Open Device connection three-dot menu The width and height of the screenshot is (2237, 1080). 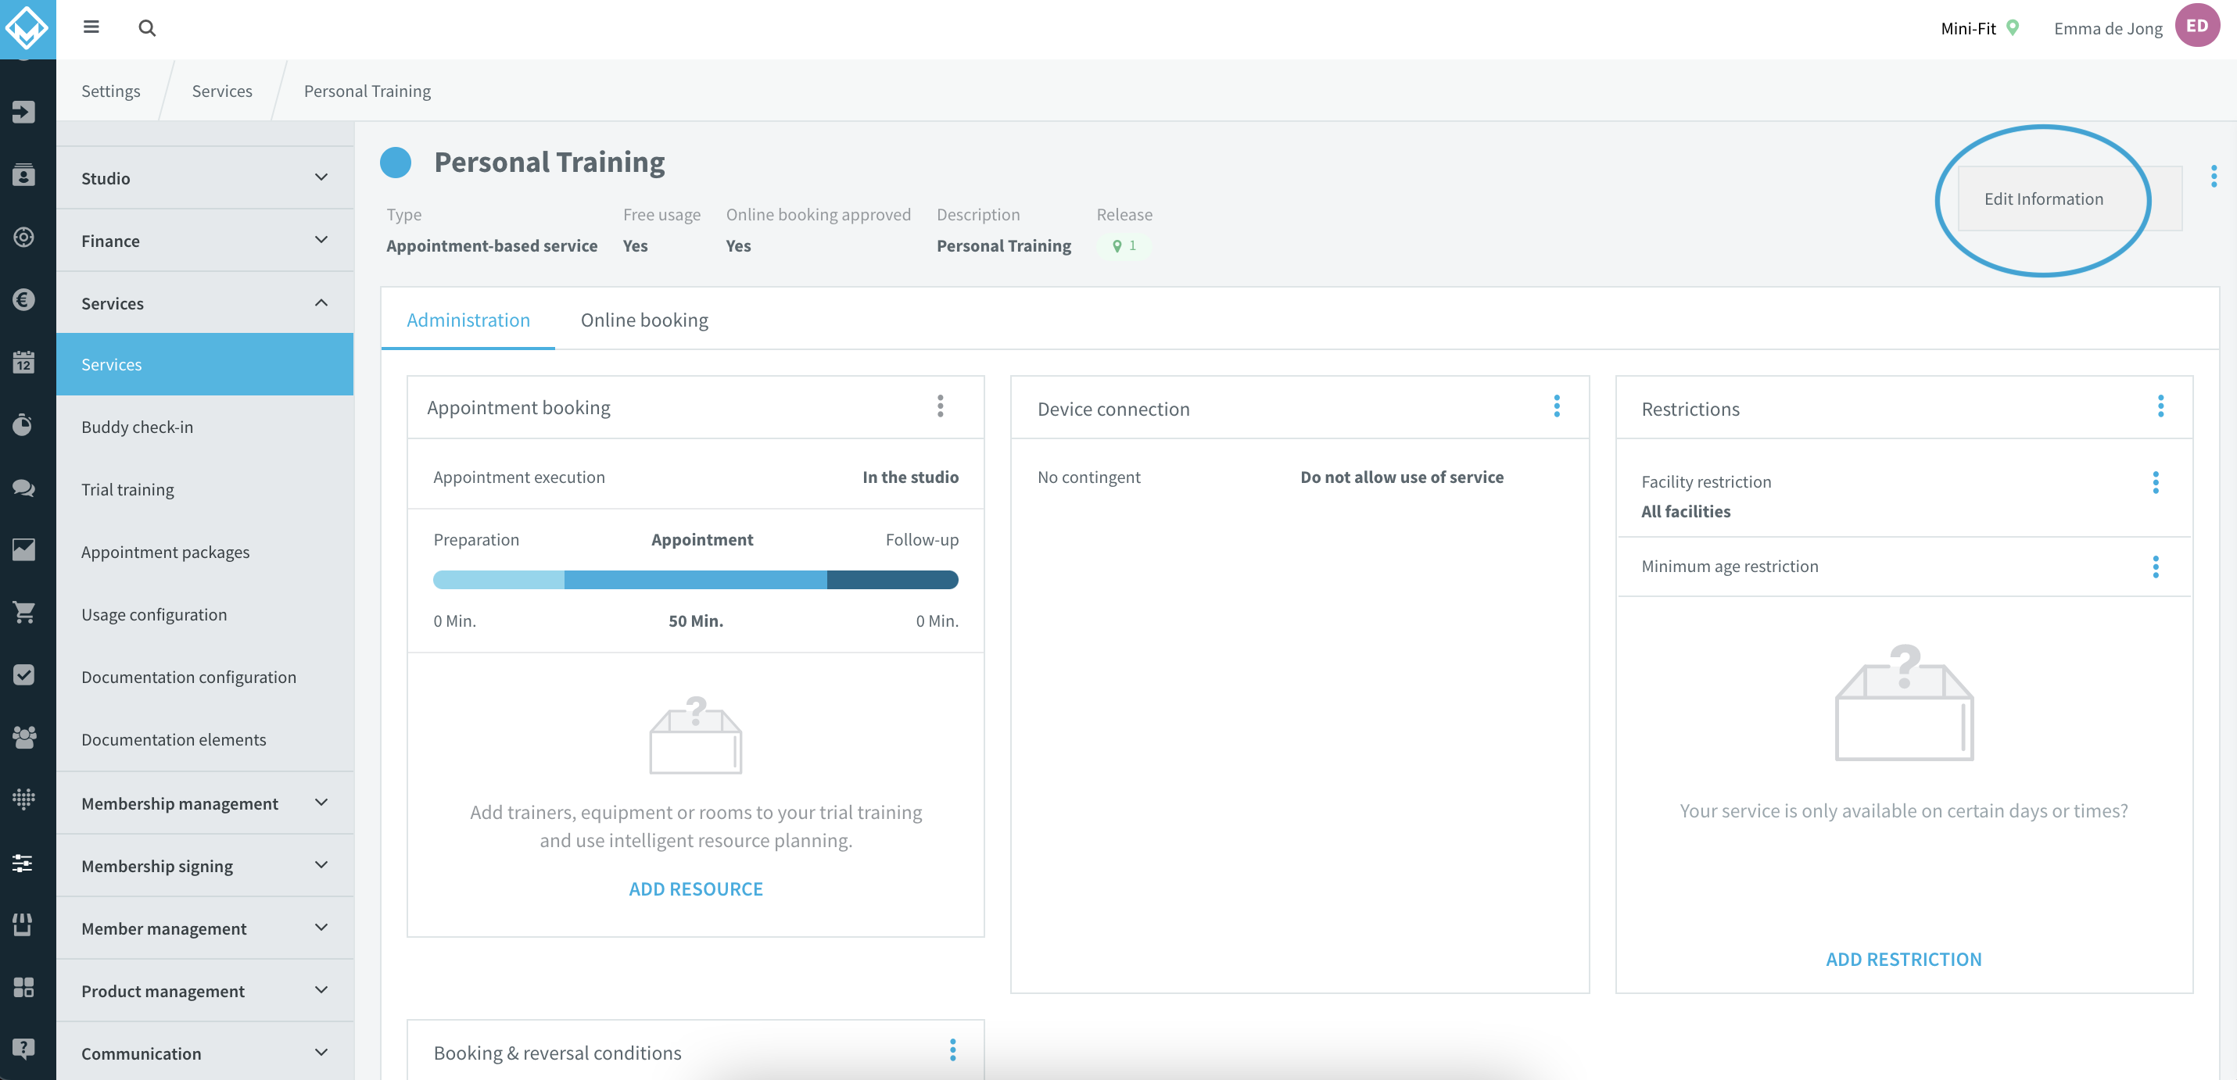[1556, 406]
